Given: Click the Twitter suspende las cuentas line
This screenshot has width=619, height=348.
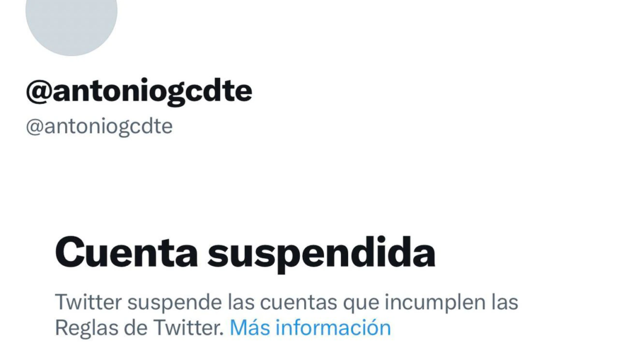Looking at the screenshot, I should tap(286, 303).
